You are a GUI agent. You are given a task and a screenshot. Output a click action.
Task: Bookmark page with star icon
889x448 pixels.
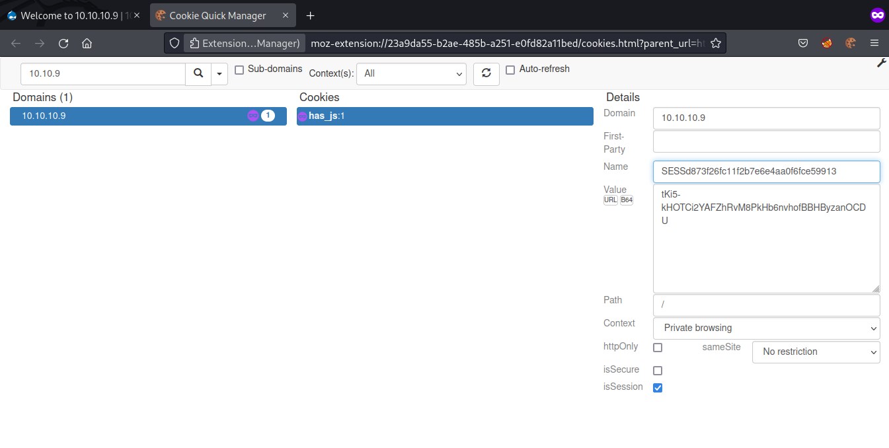click(715, 44)
